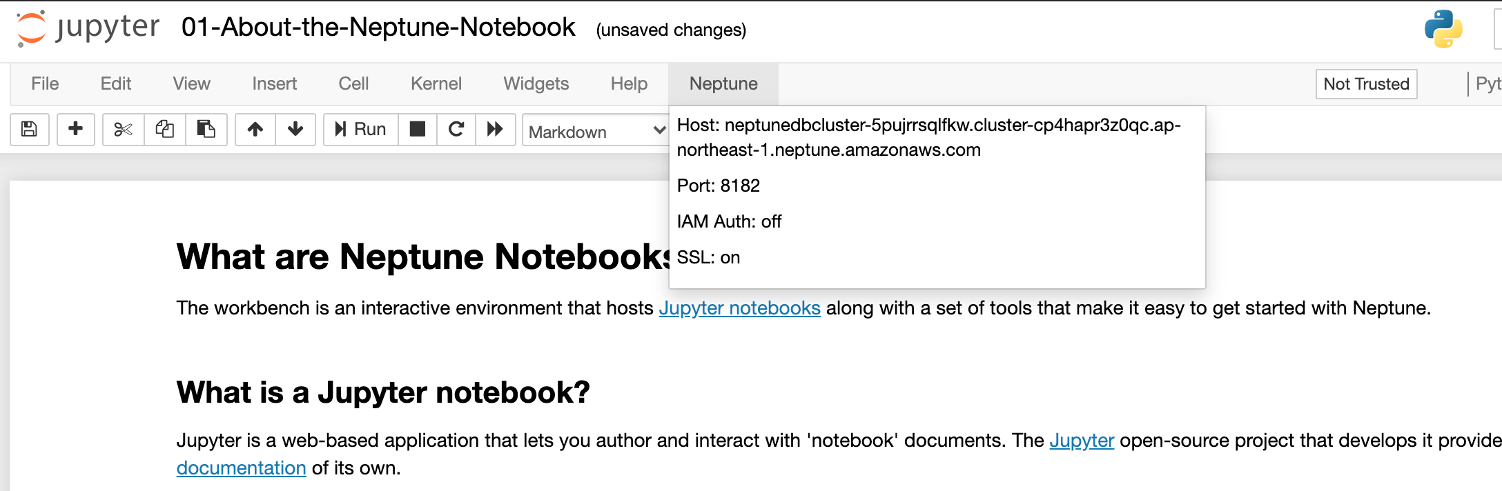Click the SSL: on entry
The image size is (1502, 491).
tap(708, 257)
